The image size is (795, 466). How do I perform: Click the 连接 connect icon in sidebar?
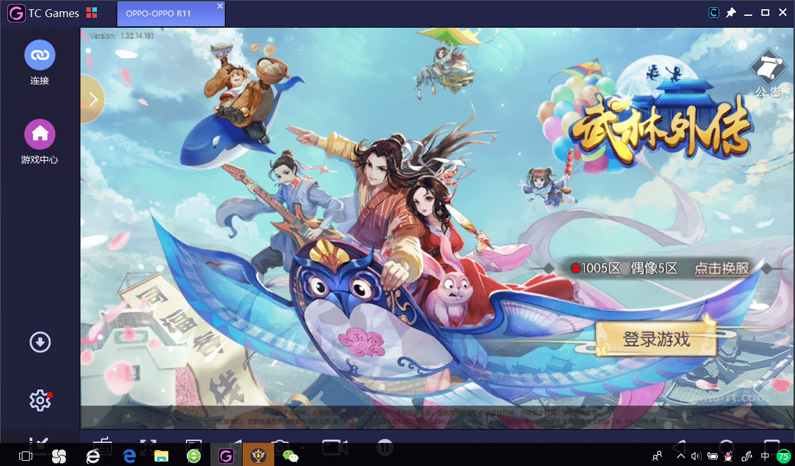pos(40,55)
